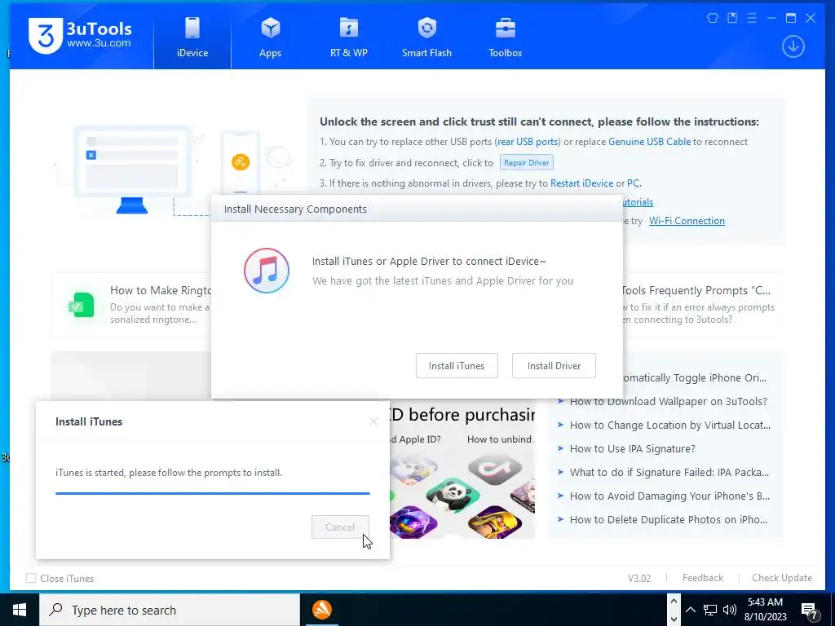
Task: Open the hamburger menu in title bar
Action: [x=751, y=18]
